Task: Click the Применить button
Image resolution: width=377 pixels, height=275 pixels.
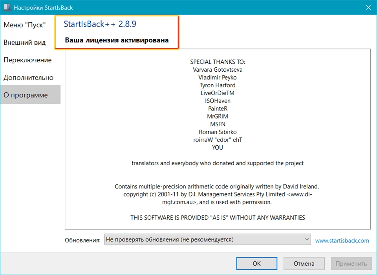Action: (351, 264)
